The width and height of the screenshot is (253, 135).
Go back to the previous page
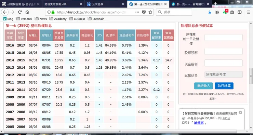(x=5, y=12)
